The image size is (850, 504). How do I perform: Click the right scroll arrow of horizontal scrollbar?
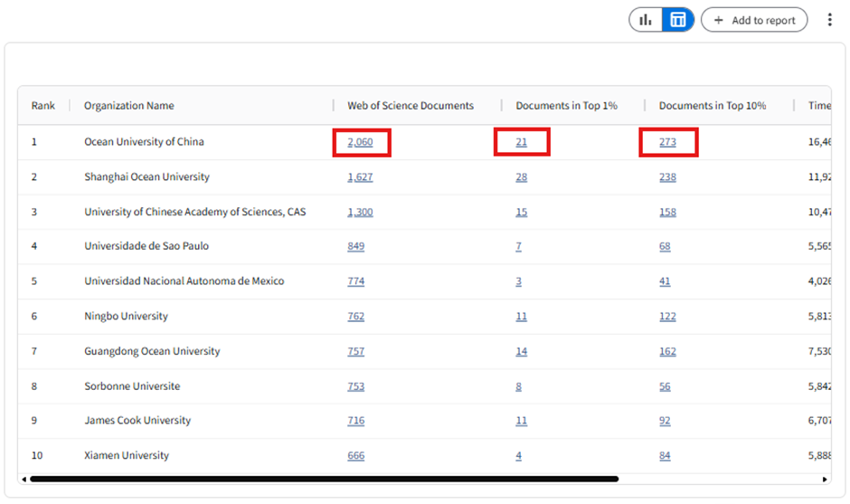point(825,480)
